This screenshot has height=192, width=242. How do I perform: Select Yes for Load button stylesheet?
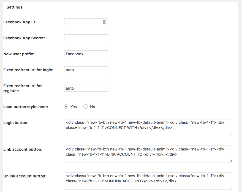tap(66, 106)
